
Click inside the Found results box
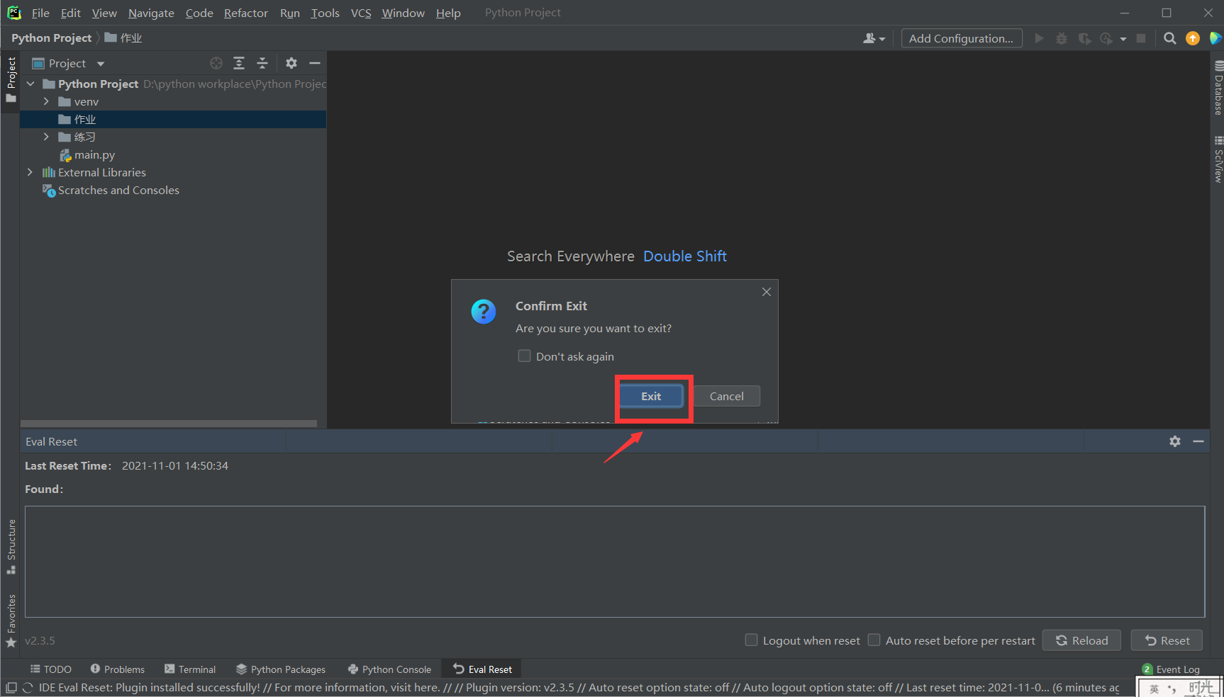[x=615, y=562]
